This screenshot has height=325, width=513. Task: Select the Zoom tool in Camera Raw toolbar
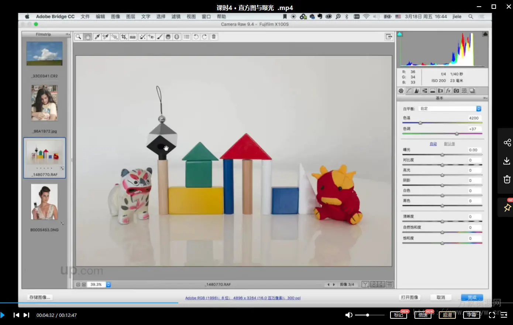click(78, 37)
